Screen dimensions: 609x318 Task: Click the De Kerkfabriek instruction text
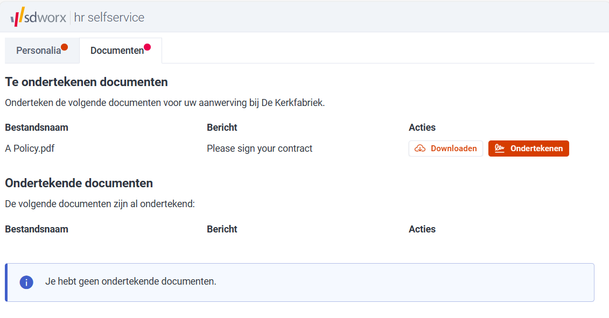click(165, 102)
